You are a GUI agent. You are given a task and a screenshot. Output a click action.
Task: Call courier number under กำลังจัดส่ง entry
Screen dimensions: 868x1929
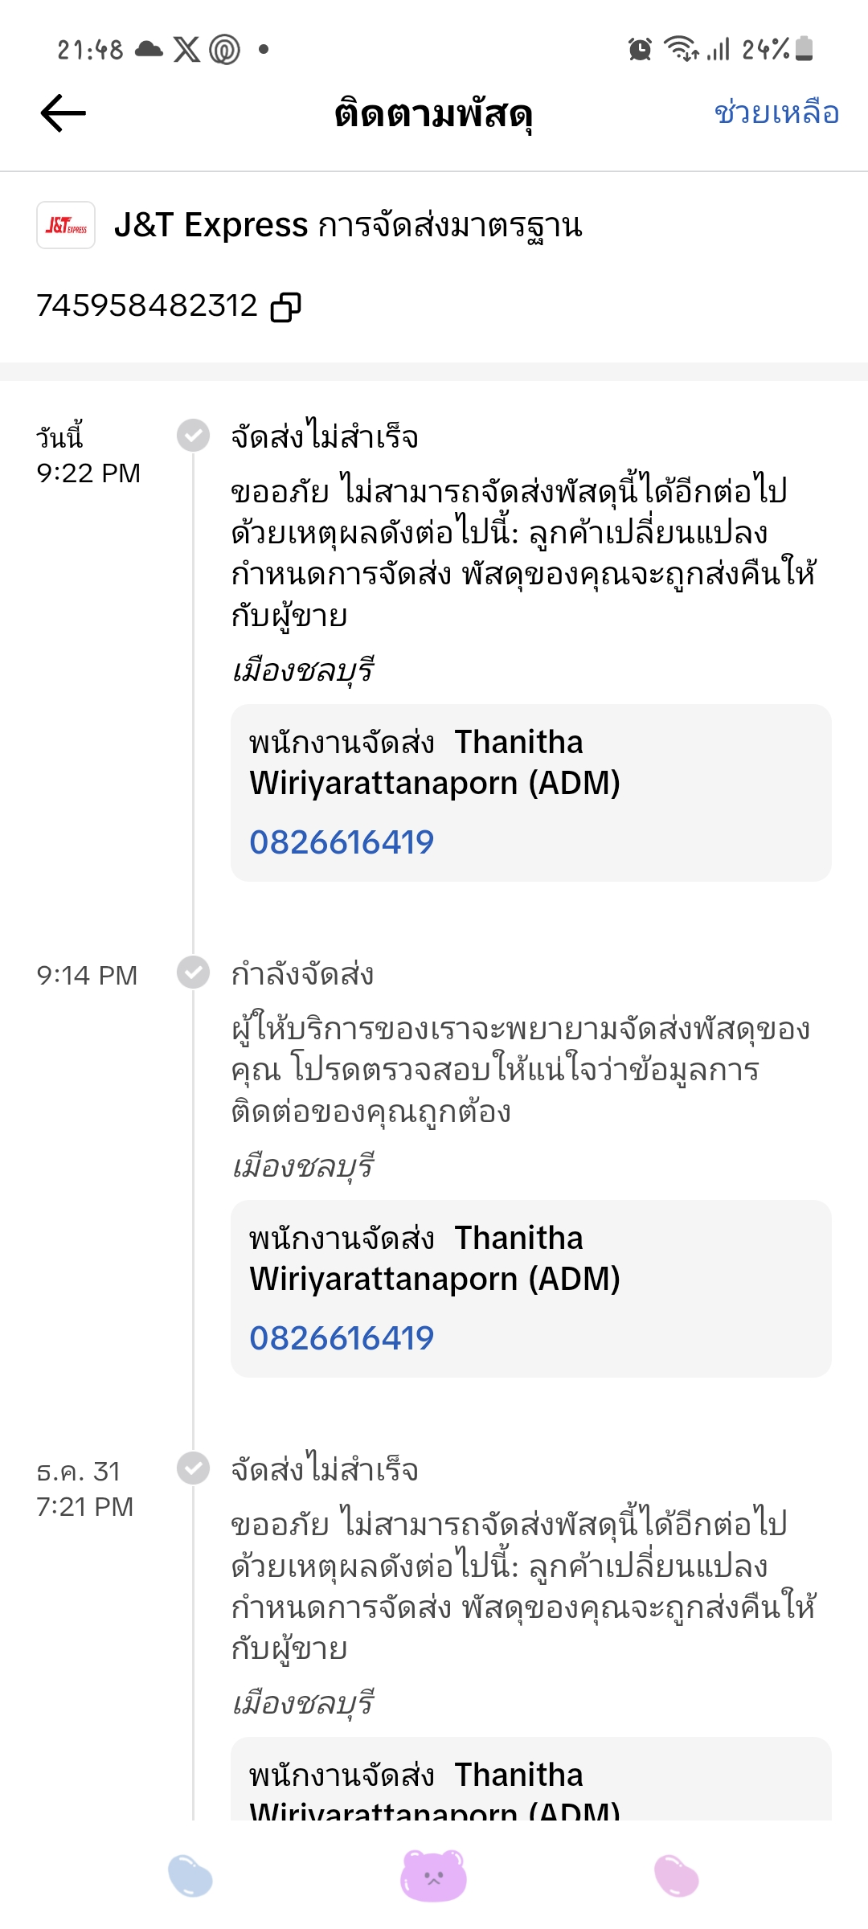(342, 1338)
